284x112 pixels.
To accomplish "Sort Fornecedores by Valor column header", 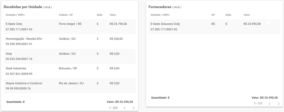I will coord(247,15).
